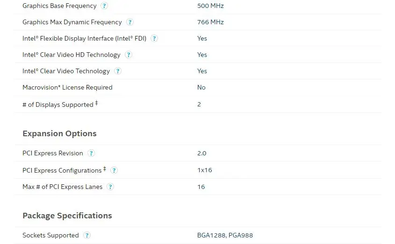Click the Macrovision License Required label
This screenshot has height=244, width=395.
click(x=67, y=87)
